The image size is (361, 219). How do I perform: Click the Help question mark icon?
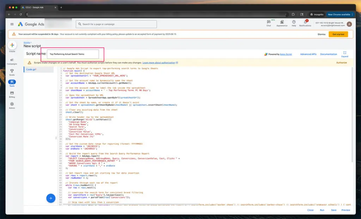(294, 22)
